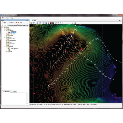
Task: Open the Import dropdown button
Action: point(11,22)
